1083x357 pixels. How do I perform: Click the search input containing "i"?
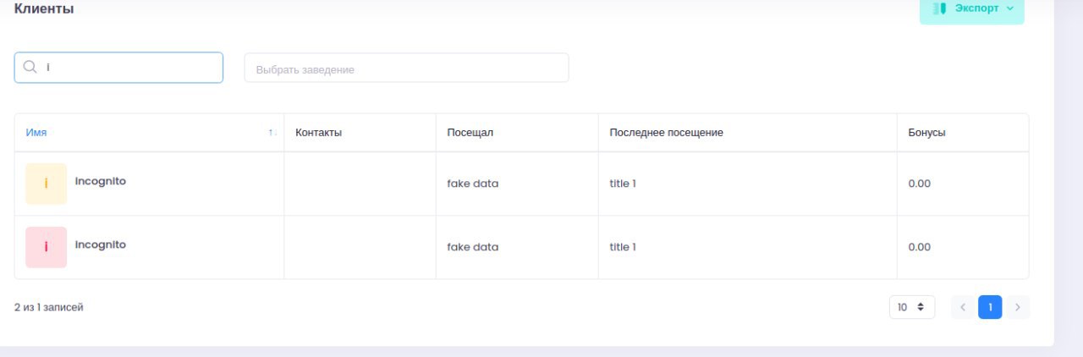pyautogui.click(x=118, y=68)
